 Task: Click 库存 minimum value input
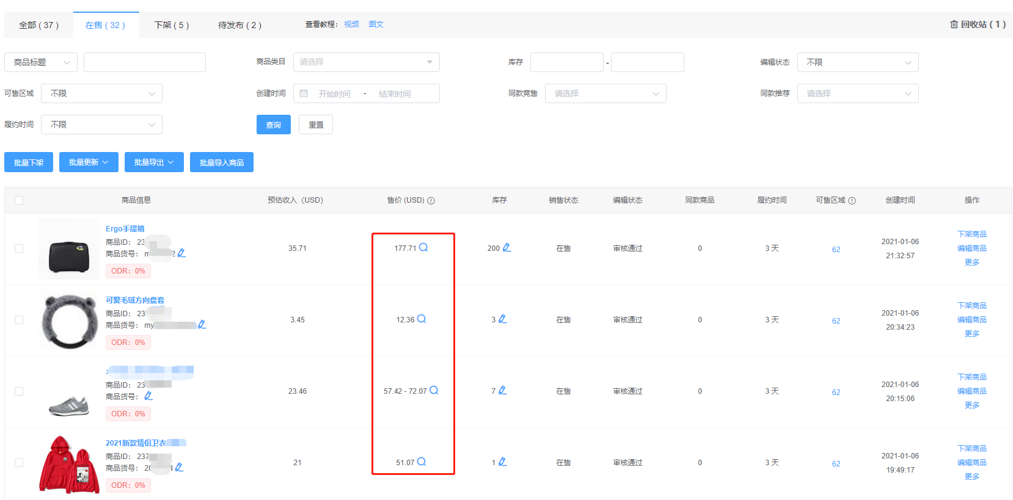point(567,62)
